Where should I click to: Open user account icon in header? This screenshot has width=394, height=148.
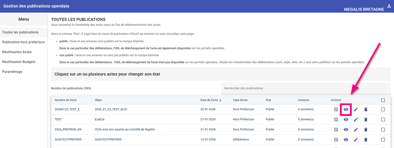pos(389,6)
